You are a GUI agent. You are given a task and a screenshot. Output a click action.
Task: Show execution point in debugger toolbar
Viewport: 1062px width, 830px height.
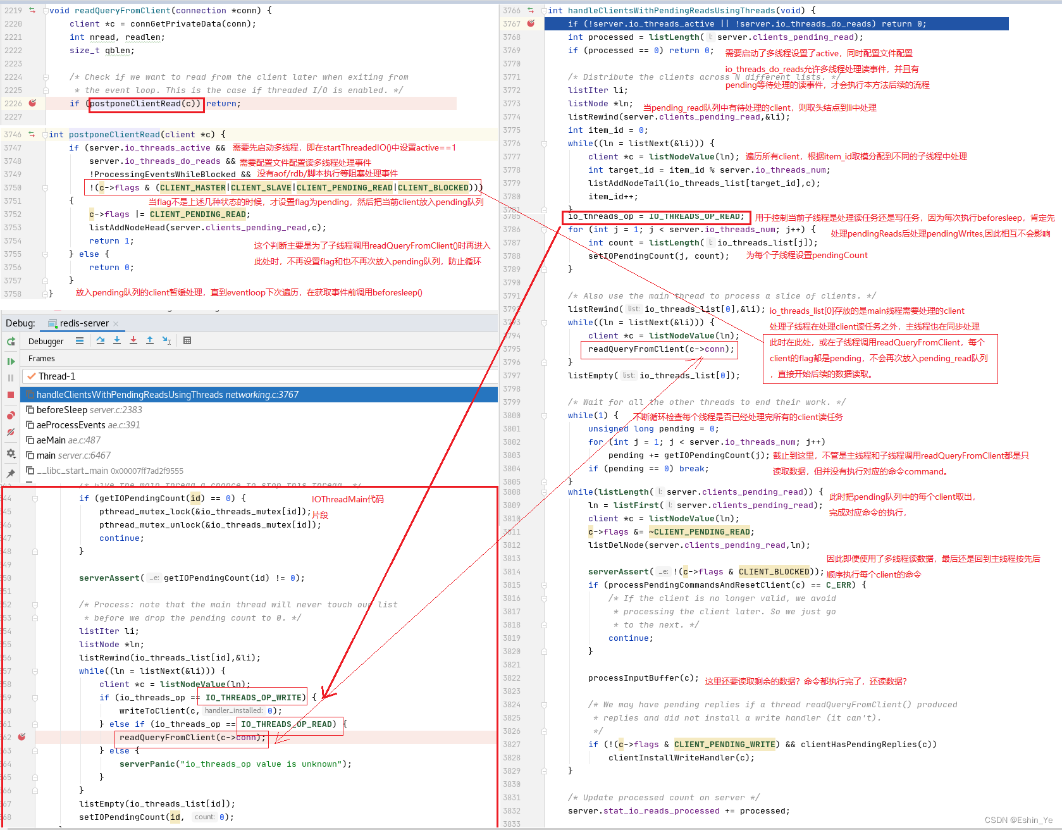tap(80, 340)
